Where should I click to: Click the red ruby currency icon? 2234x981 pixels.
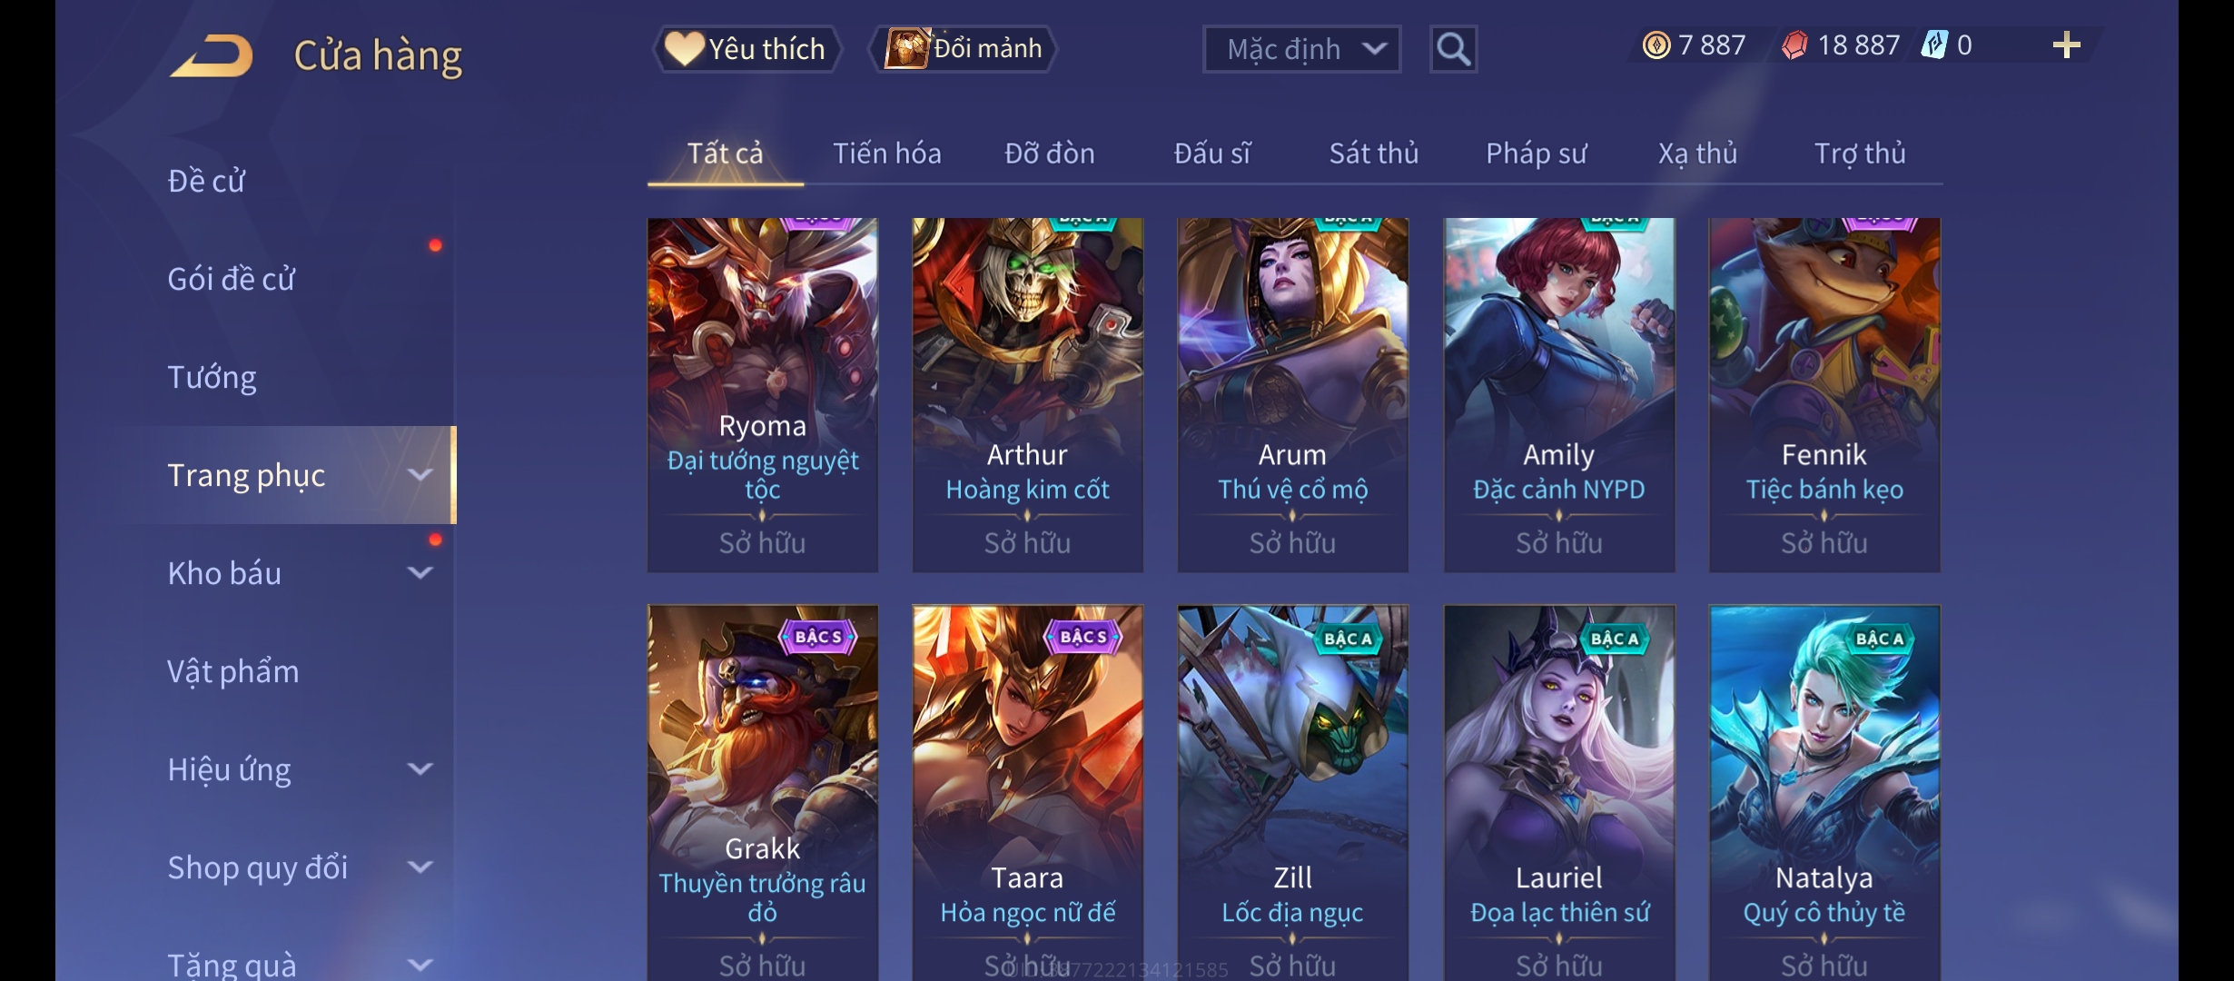(x=1794, y=45)
